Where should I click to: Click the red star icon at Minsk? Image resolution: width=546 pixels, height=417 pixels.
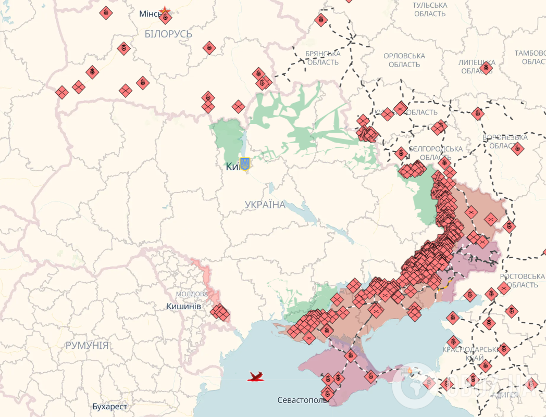pos(165,10)
